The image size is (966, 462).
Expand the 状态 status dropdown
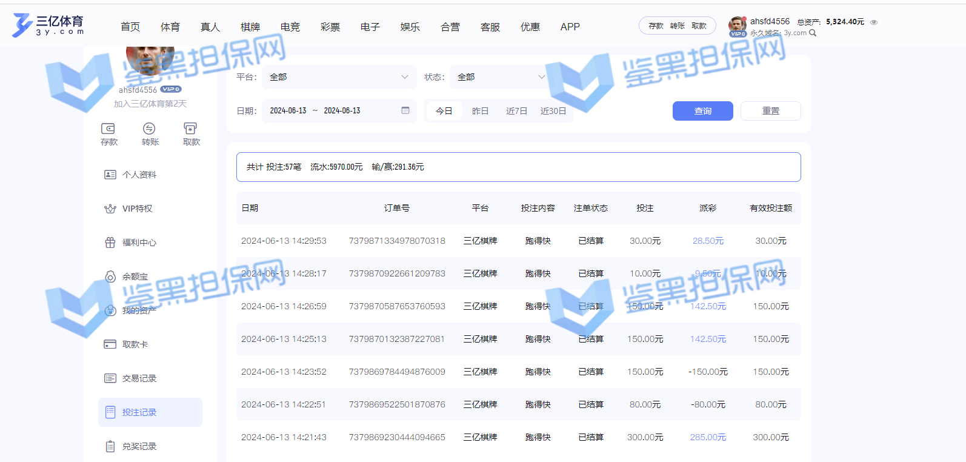tap(501, 77)
